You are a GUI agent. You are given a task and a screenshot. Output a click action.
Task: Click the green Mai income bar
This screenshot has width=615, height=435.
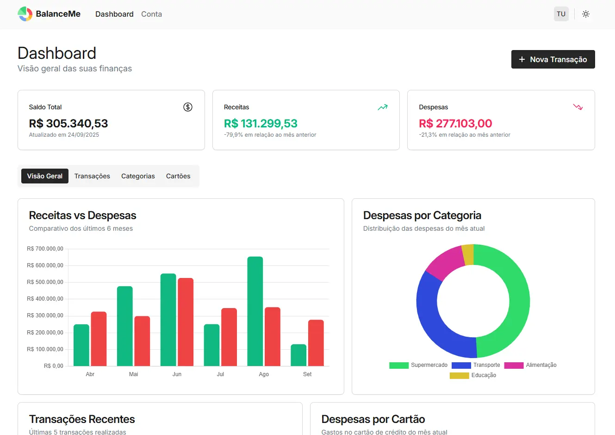point(125,326)
